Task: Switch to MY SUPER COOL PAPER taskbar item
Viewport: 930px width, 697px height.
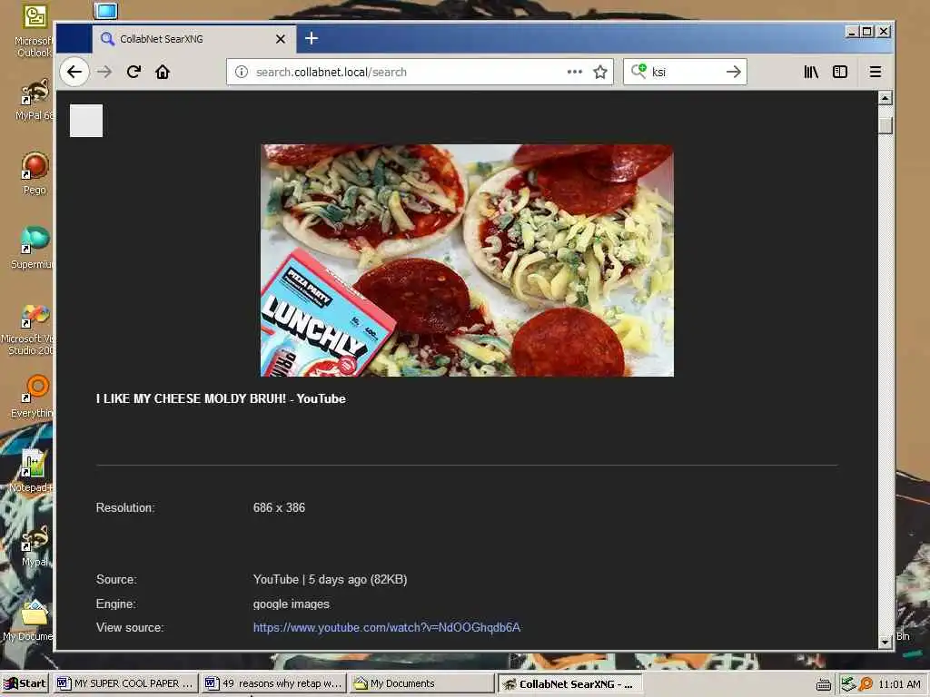Action: (125, 683)
